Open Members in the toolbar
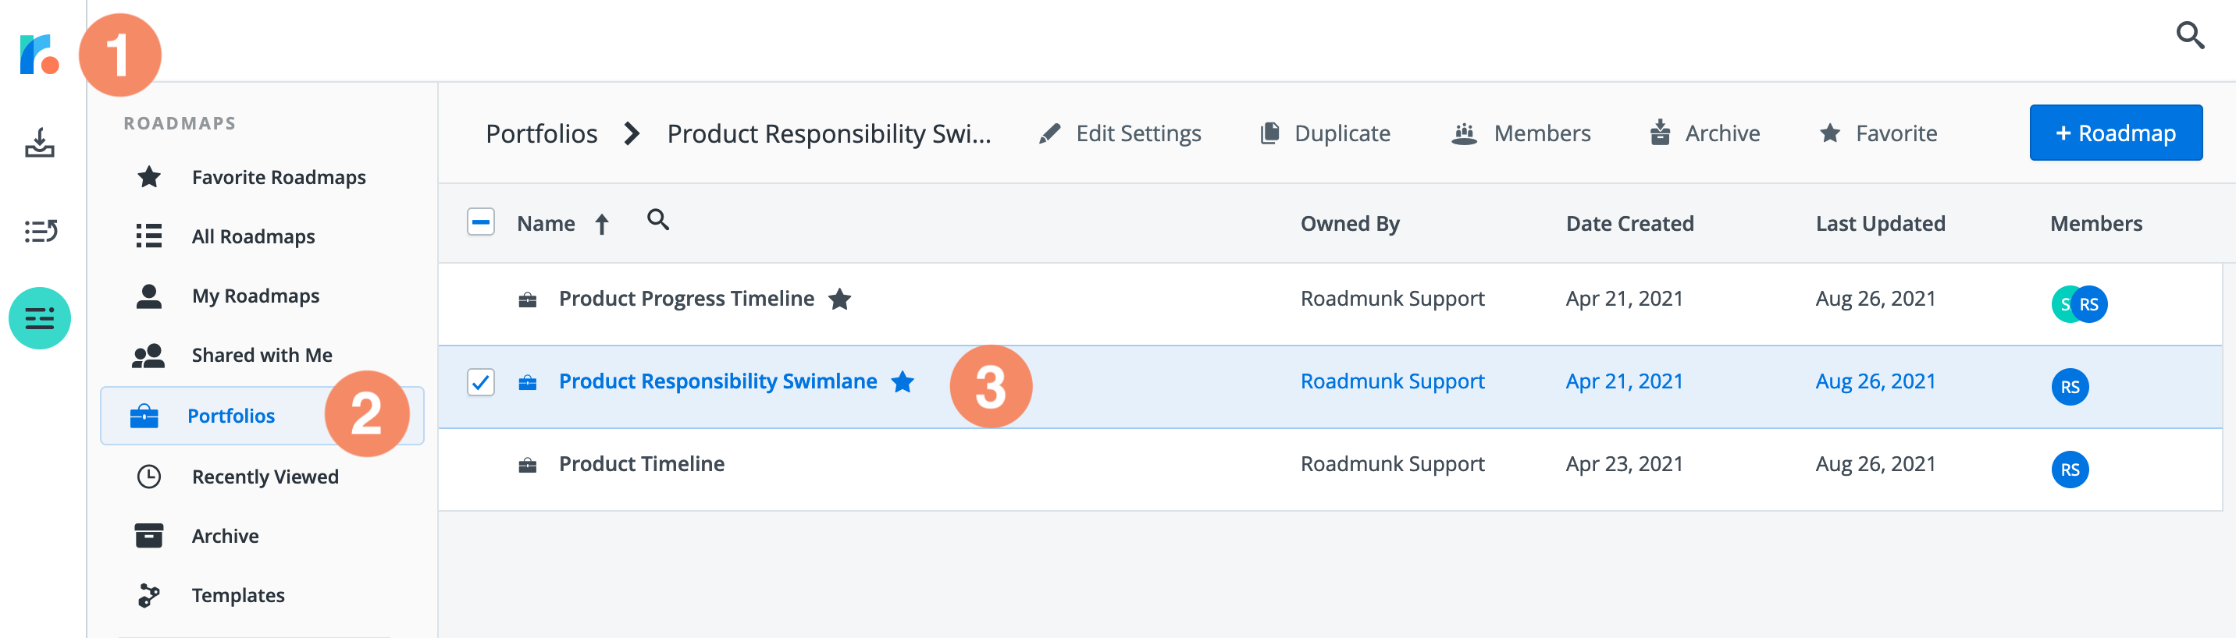The width and height of the screenshot is (2236, 638). [x=1521, y=133]
